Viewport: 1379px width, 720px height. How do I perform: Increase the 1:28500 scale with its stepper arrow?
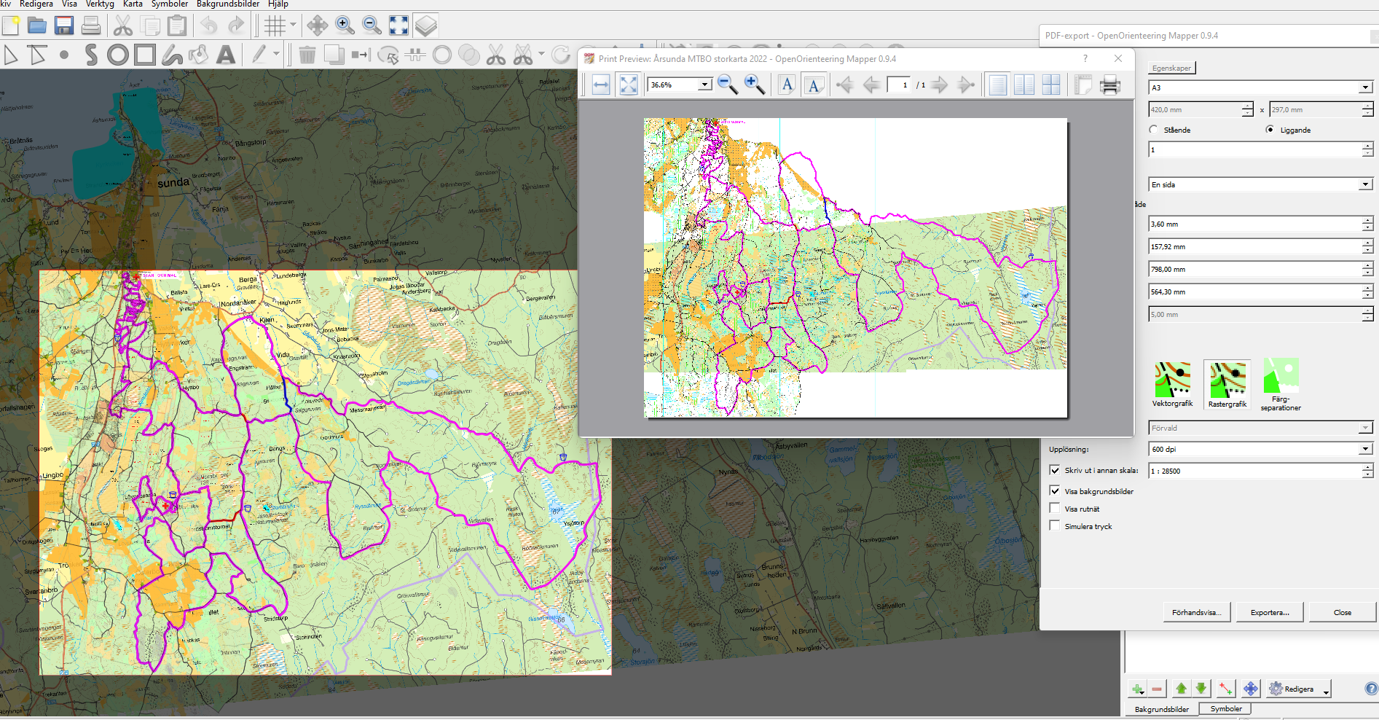pos(1368,468)
